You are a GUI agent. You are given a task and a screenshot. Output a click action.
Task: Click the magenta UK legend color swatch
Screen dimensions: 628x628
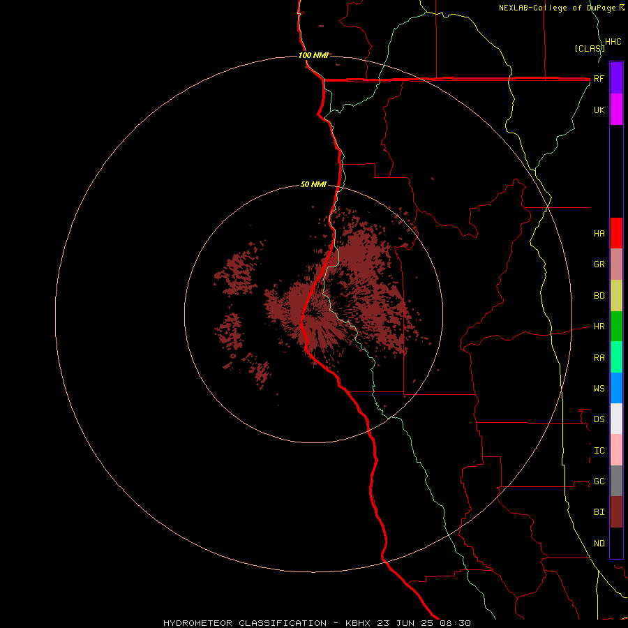pos(616,110)
